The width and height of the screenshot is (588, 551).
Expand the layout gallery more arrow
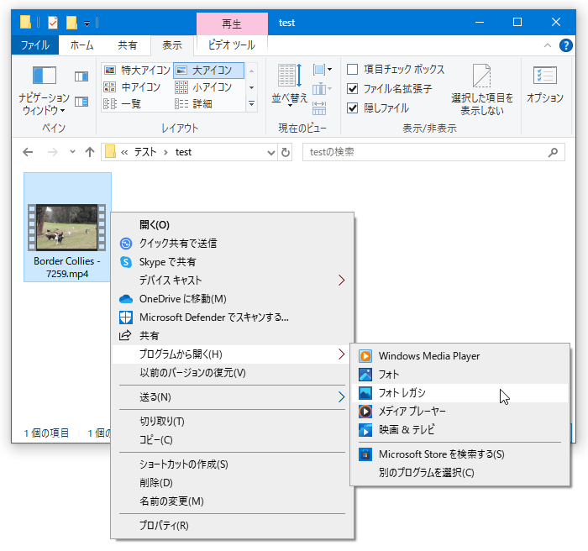pyautogui.click(x=252, y=103)
